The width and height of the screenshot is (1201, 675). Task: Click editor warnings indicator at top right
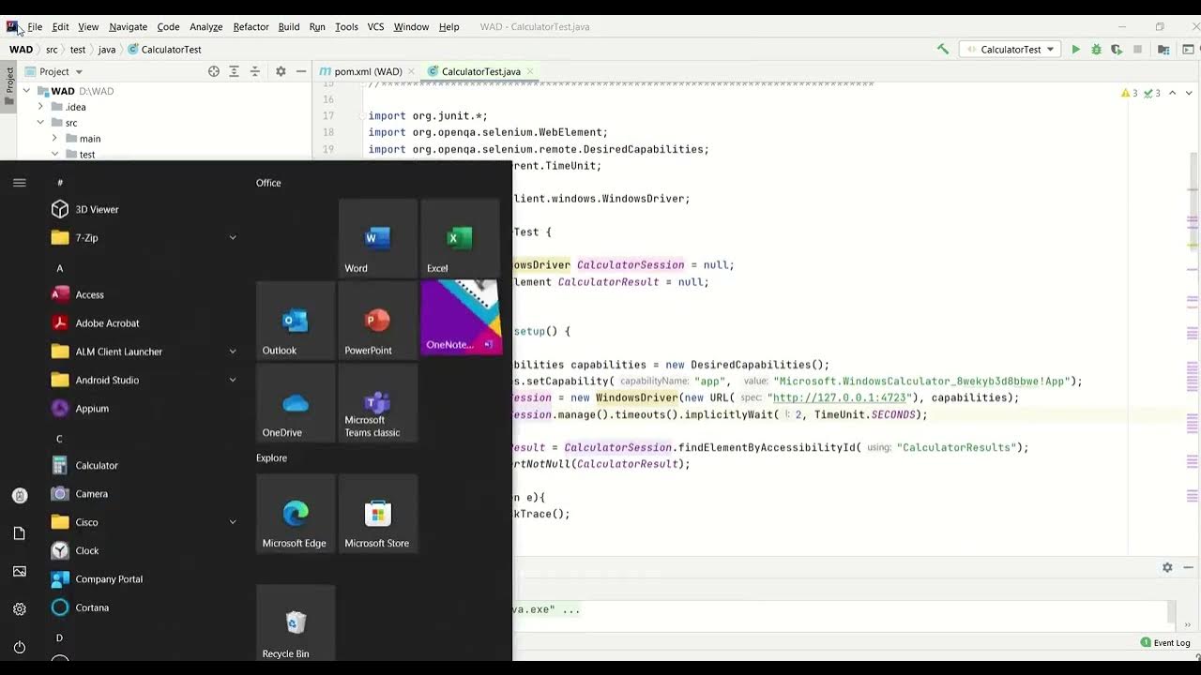tap(1140, 93)
